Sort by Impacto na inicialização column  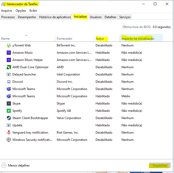point(141,38)
